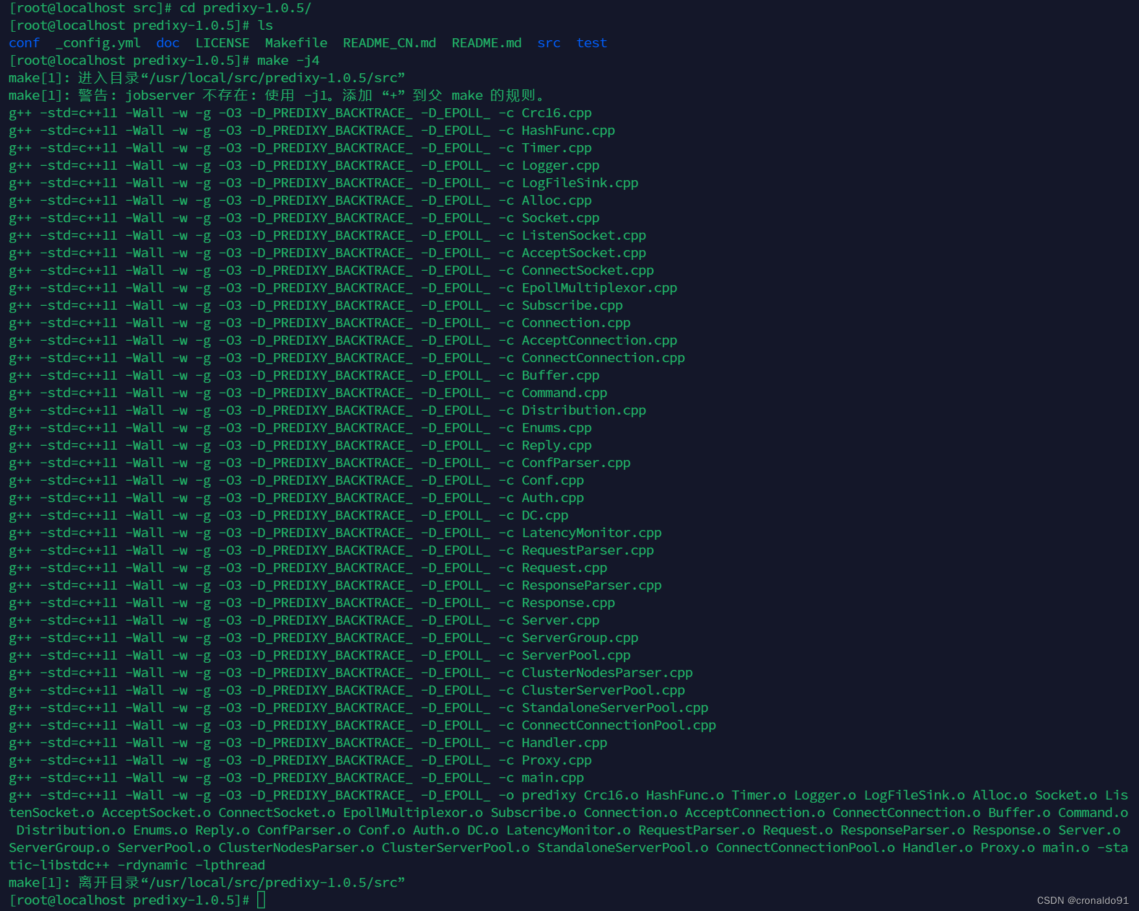The height and width of the screenshot is (911, 1139).
Task: Select 'ResponseParser.cpp' file name
Action: 592,585
